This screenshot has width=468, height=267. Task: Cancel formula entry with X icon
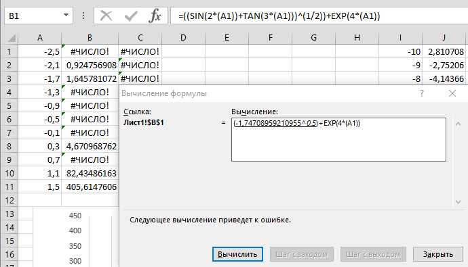tap(106, 16)
